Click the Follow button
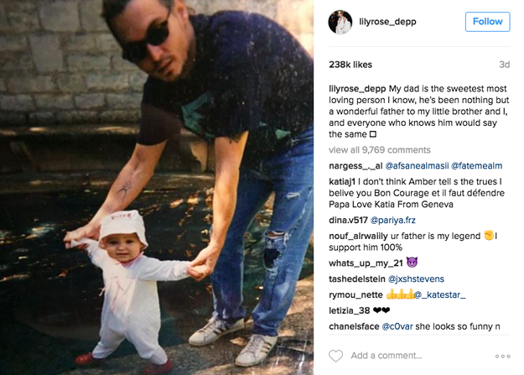The width and height of the screenshot is (524, 375). click(488, 22)
